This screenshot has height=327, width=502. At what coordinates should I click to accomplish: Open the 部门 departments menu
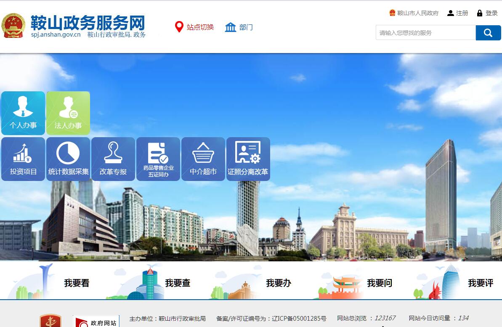click(246, 27)
